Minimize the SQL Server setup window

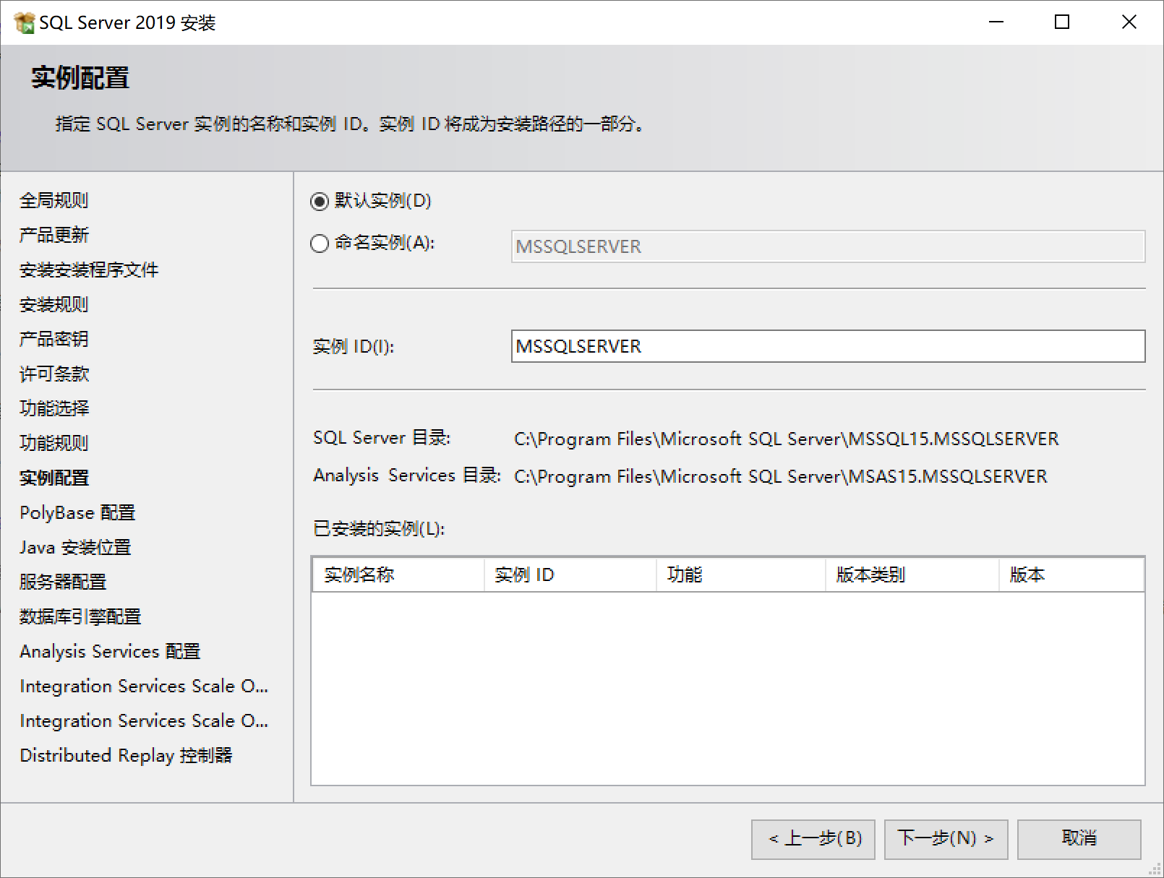(996, 22)
